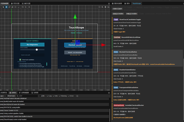Open scene camera settings icon
This screenshot has height=122, width=184.
click(x=102, y=7)
